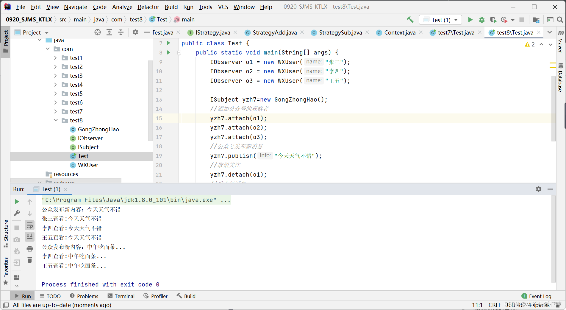Close the Test (1) run tab

(x=65, y=189)
